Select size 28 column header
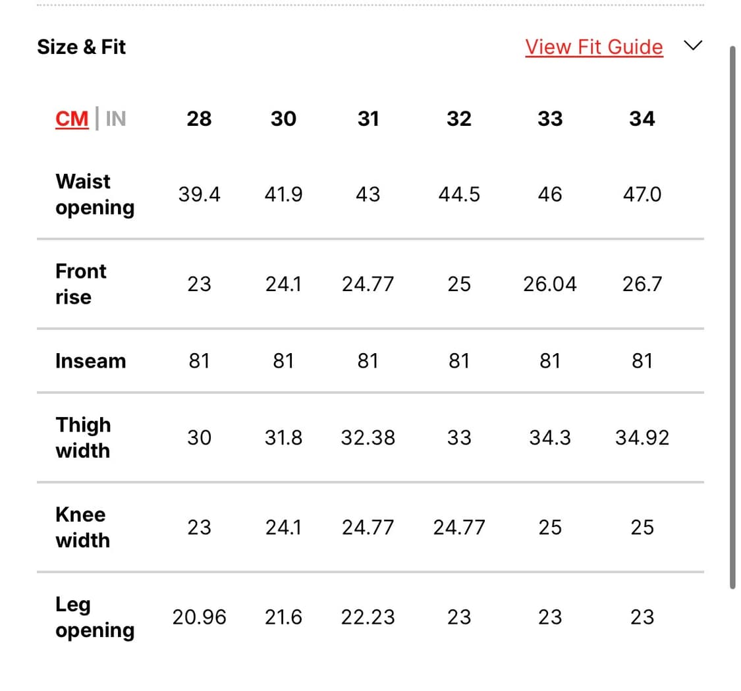Viewport: 741px width, 691px height. (x=199, y=119)
